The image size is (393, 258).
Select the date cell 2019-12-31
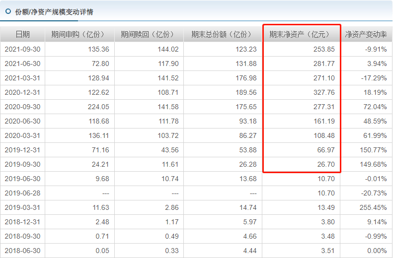22,150
